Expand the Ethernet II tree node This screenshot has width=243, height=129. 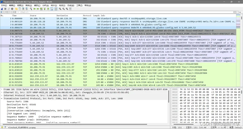[2, 92]
